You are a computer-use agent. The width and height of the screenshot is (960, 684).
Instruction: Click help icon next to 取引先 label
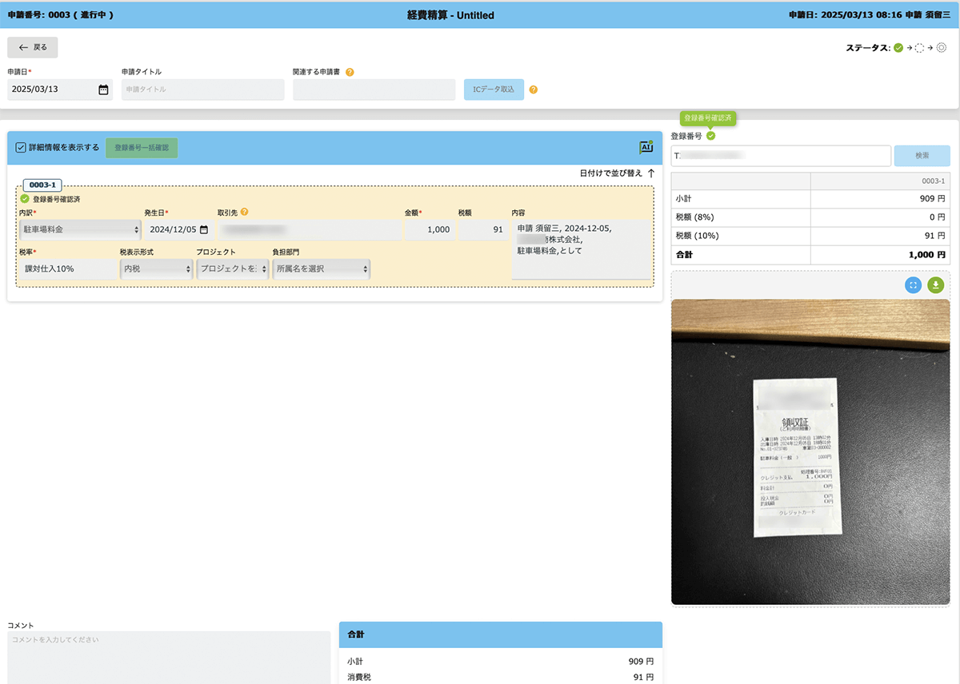click(244, 213)
